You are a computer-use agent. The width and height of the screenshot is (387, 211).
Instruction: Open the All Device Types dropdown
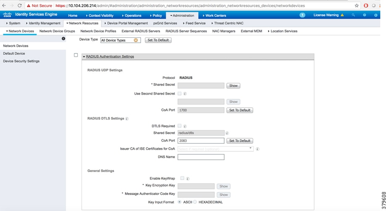[x=120, y=40]
